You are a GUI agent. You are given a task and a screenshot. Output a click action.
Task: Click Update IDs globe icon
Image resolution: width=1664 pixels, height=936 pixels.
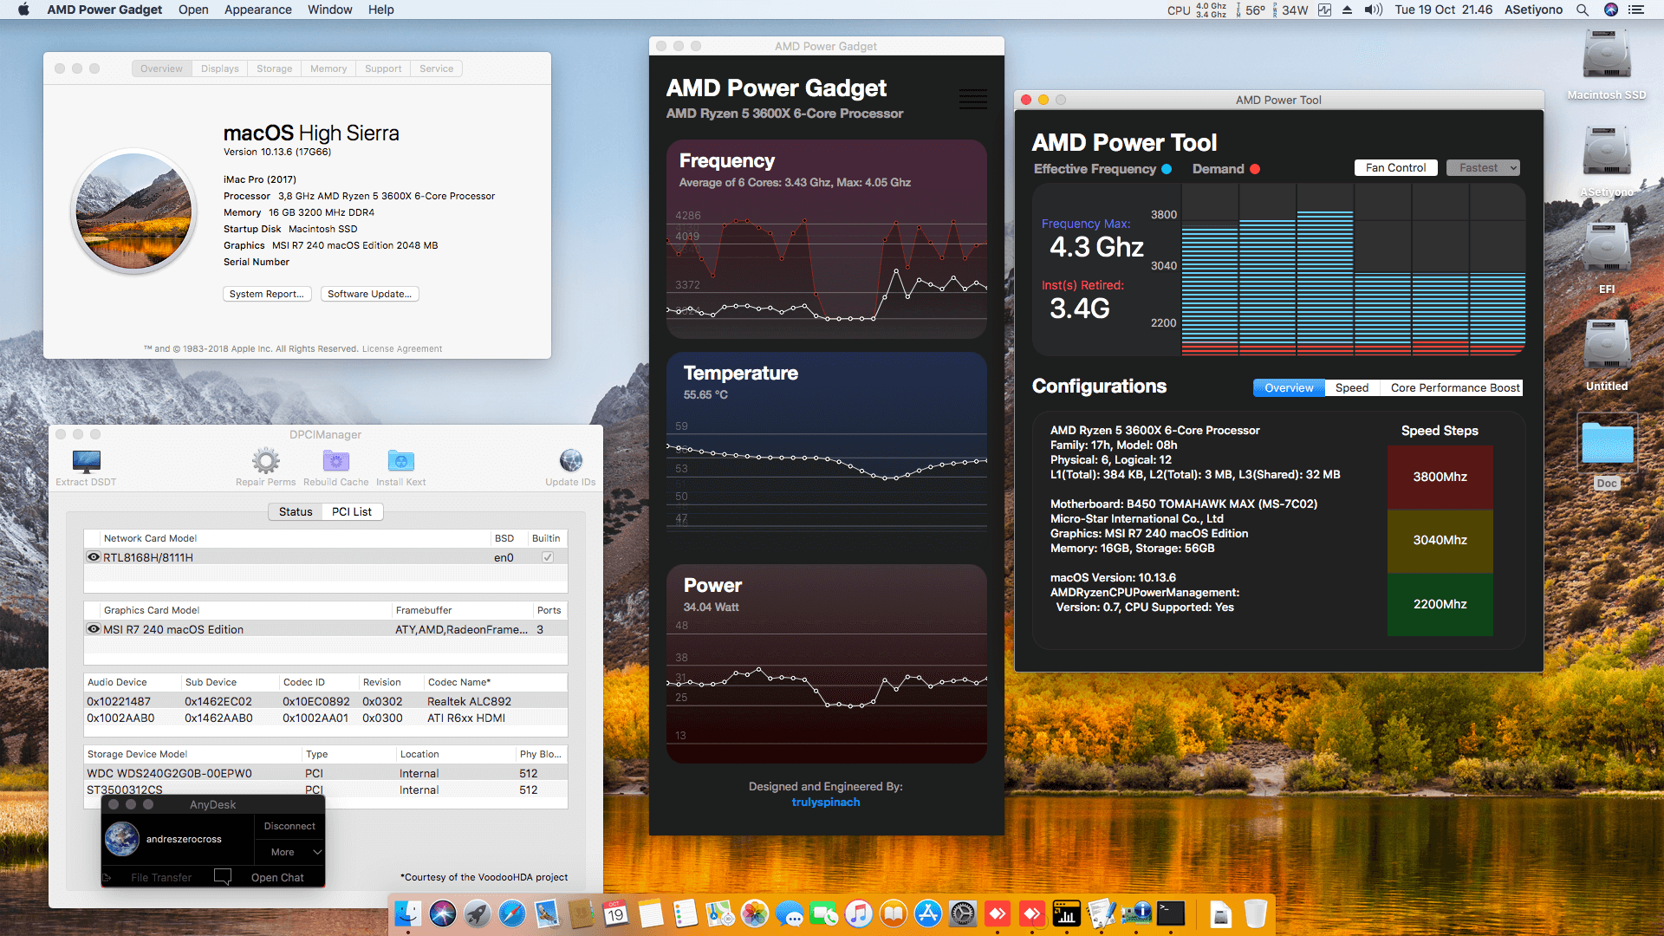tap(570, 461)
